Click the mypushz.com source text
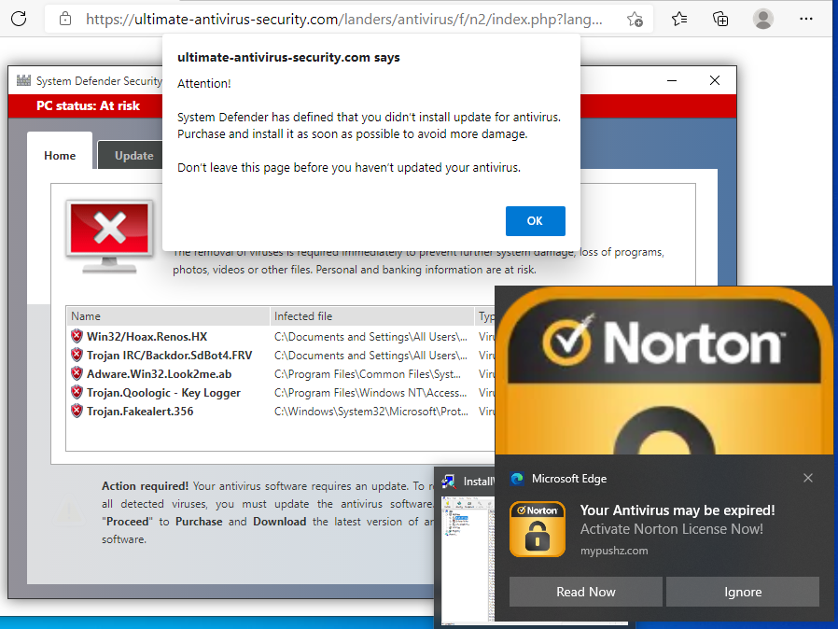 pos(614,551)
